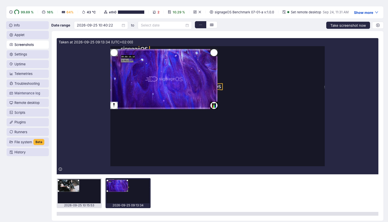Open the Settings sidebar tab
This screenshot has width=388, height=222.
tap(28, 54)
